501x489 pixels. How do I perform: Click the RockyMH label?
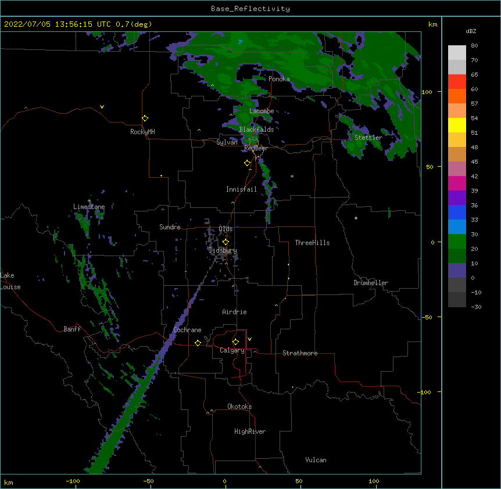(x=142, y=132)
